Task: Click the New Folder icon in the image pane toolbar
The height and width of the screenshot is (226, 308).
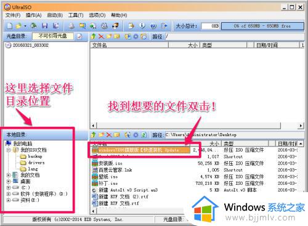Action: pyautogui.click(x=109, y=36)
